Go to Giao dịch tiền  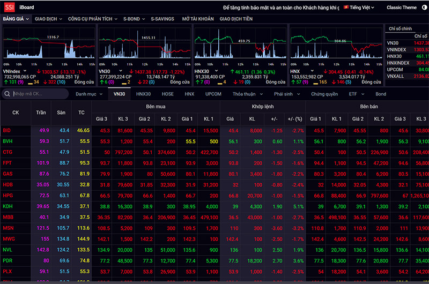coord(236,19)
